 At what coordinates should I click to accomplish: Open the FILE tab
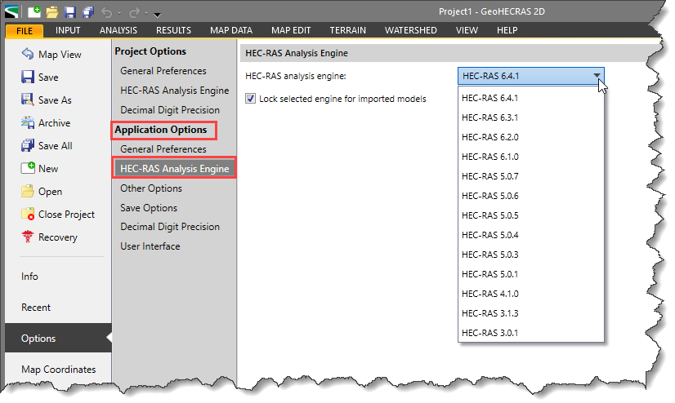coord(25,31)
